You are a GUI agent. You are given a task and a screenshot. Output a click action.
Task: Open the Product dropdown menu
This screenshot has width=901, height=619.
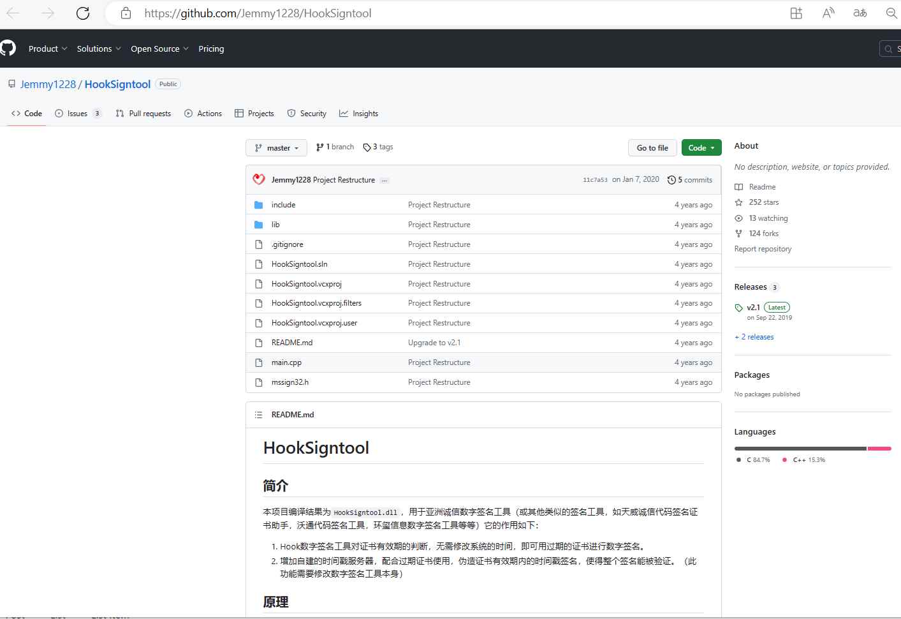tap(48, 48)
